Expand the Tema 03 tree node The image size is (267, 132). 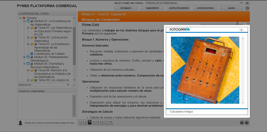coord(28,44)
